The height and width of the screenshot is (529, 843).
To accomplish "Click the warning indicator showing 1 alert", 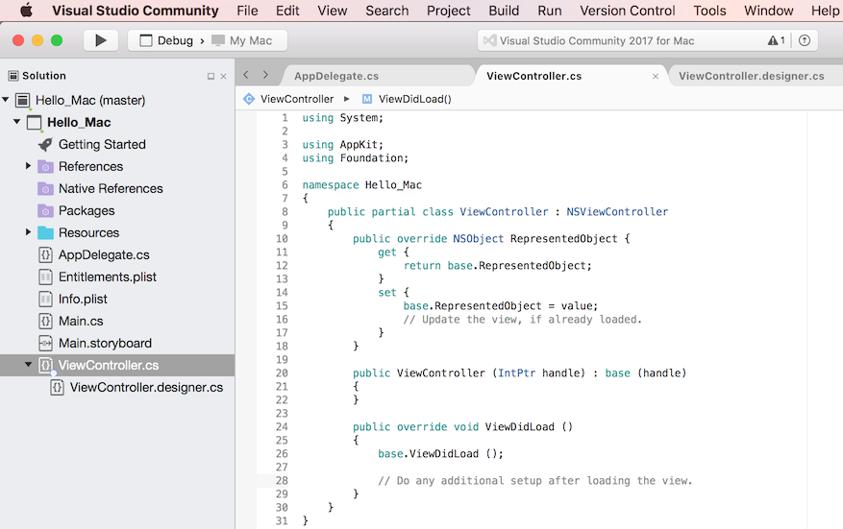I will pyautogui.click(x=775, y=41).
